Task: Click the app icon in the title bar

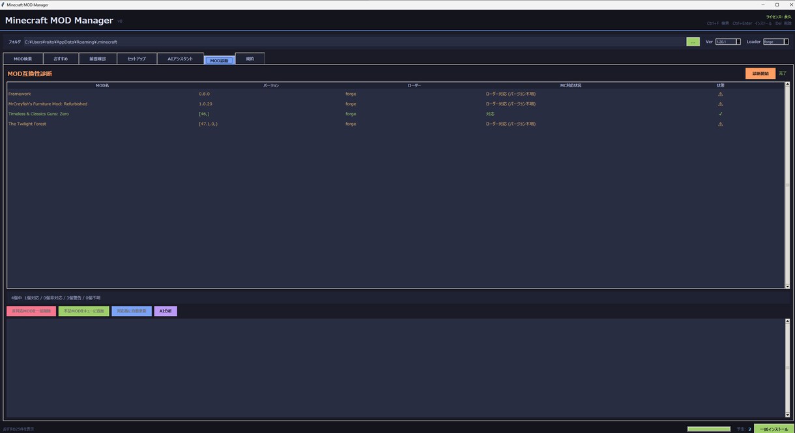Action: point(3,5)
